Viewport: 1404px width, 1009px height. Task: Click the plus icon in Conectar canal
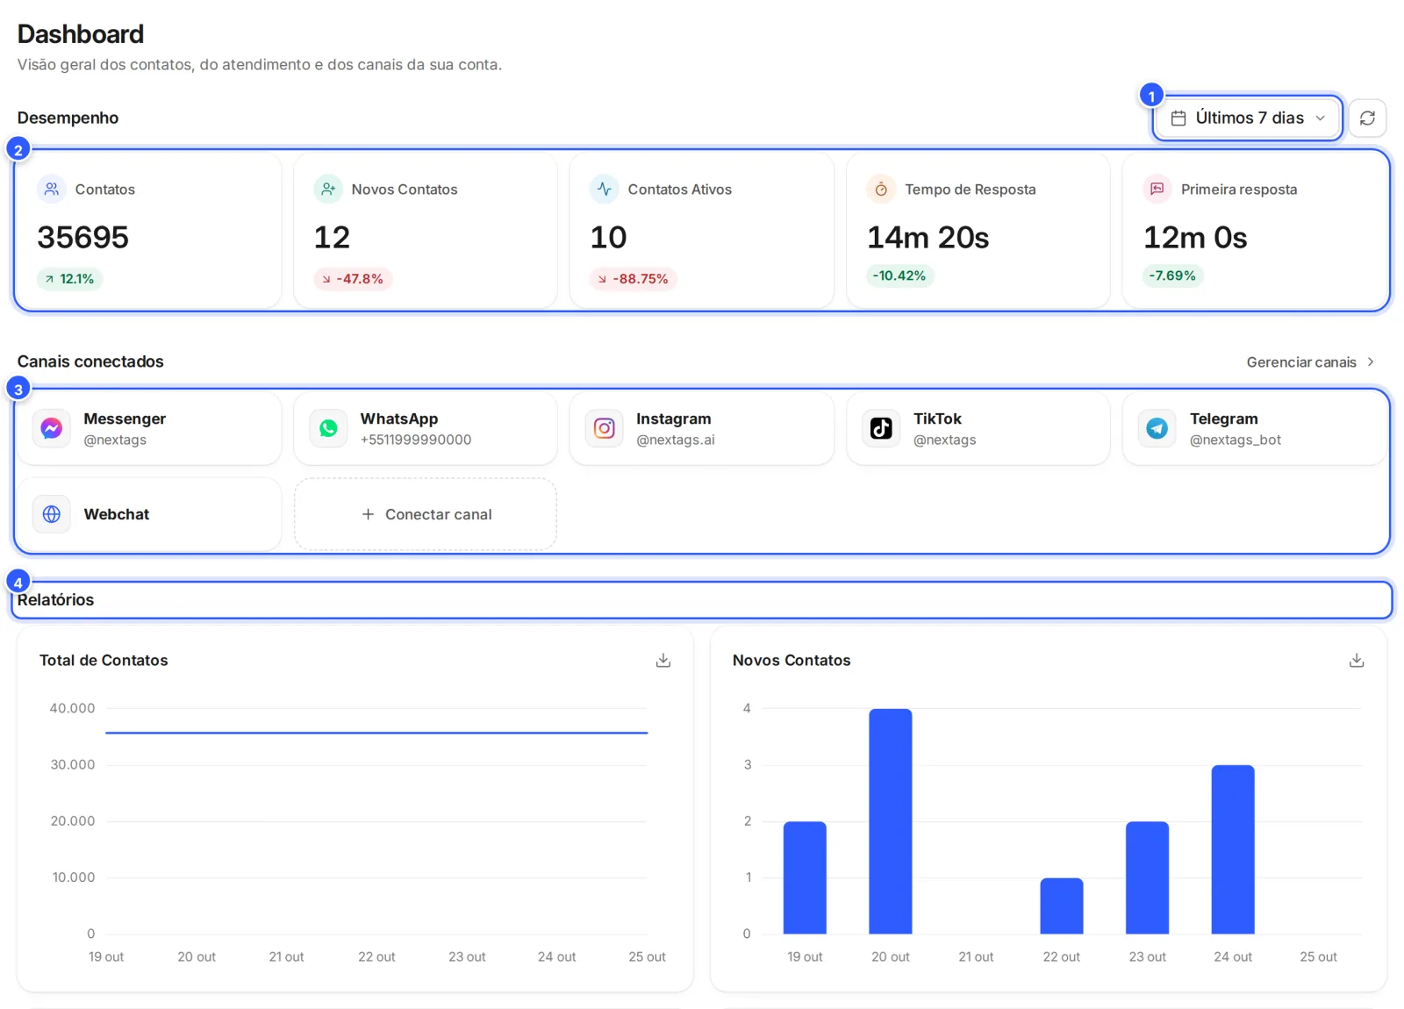[x=368, y=514]
